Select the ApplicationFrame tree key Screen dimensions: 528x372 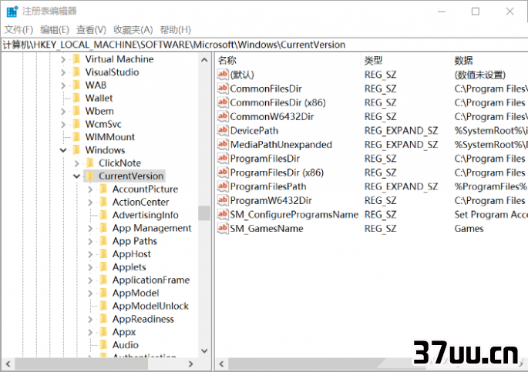(151, 280)
